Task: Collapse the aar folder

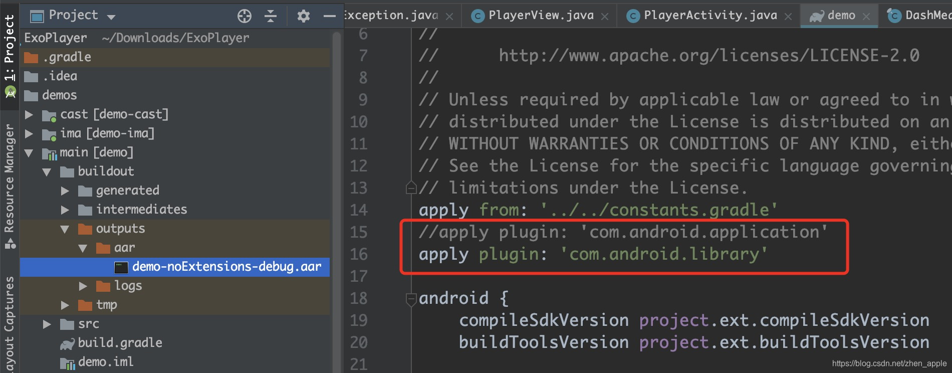Action: point(83,248)
